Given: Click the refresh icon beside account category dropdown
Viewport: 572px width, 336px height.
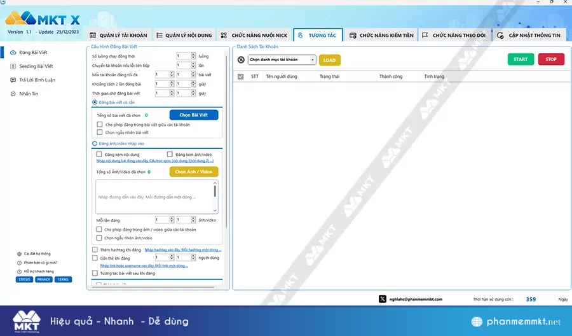Looking at the screenshot, I should click(x=240, y=60).
